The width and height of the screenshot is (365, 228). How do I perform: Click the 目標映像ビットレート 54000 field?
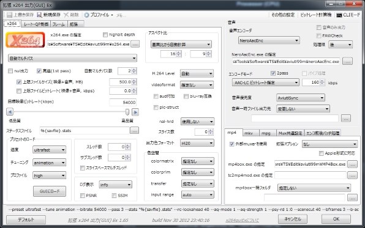pos(123,102)
